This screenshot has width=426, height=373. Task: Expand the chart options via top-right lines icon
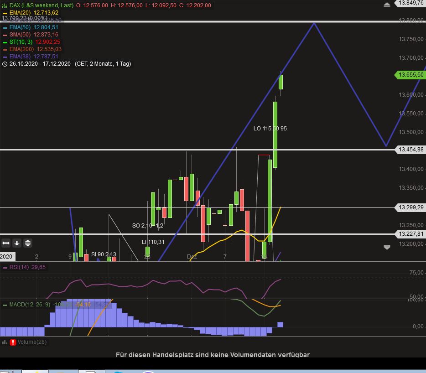point(387,4)
